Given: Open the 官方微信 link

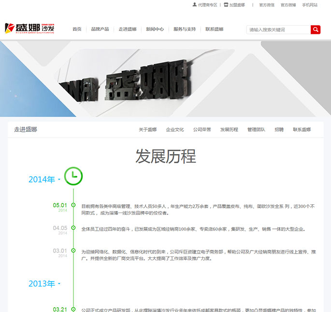Looking at the screenshot, I should click(x=267, y=5).
